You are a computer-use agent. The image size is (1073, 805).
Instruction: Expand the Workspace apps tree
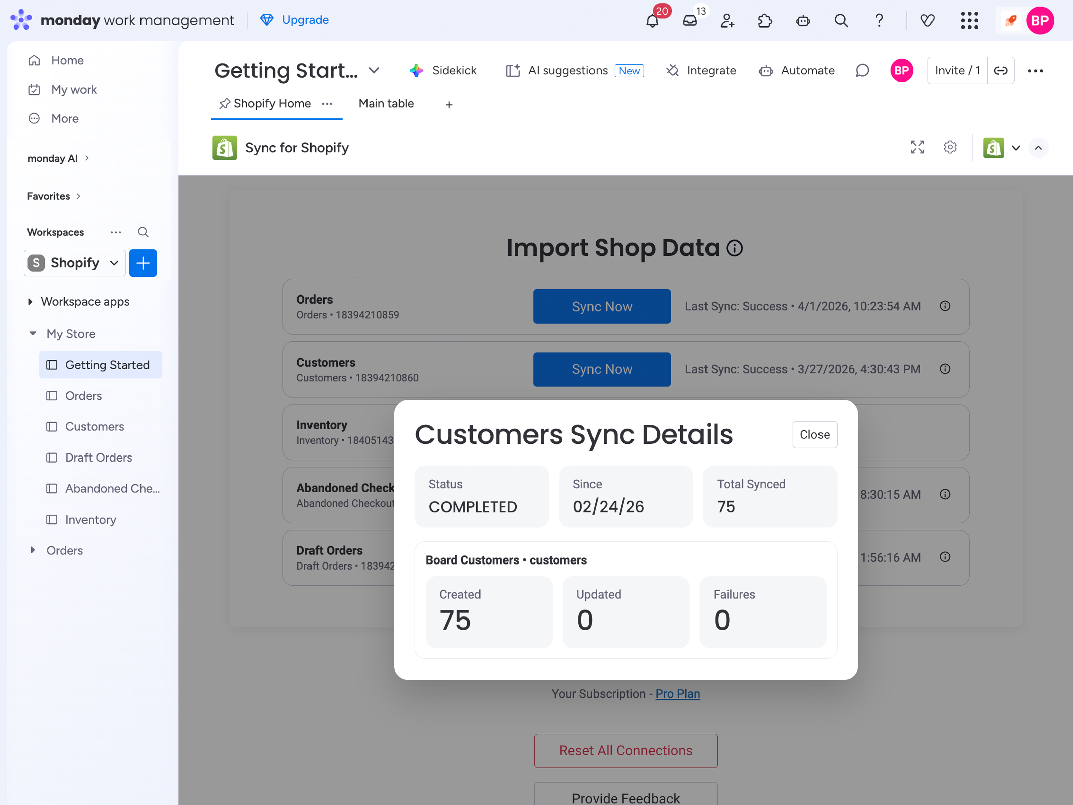point(30,302)
